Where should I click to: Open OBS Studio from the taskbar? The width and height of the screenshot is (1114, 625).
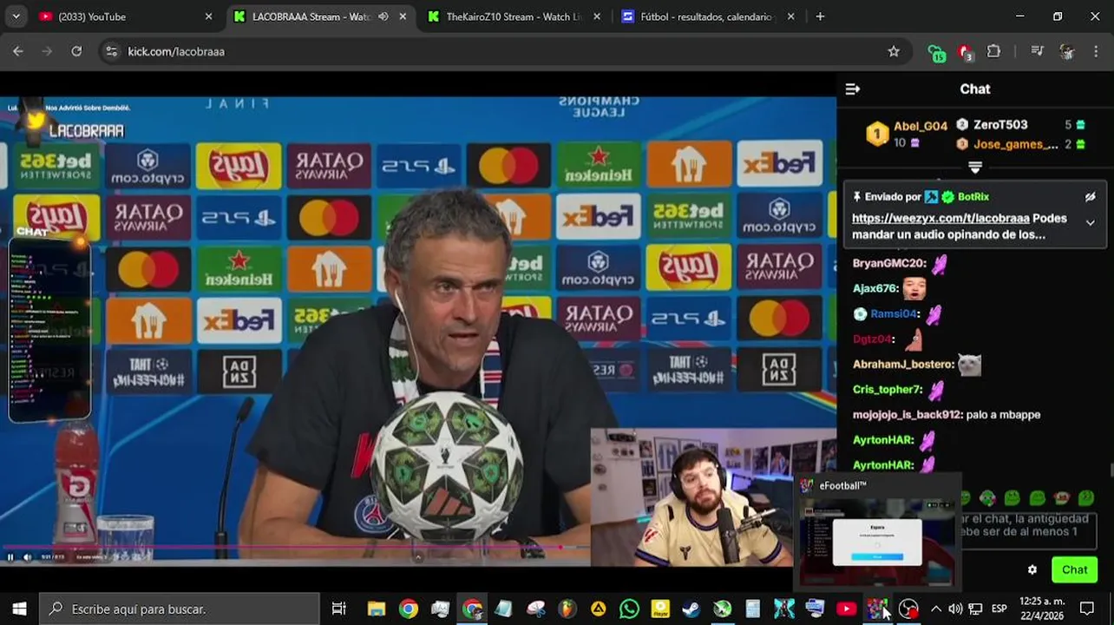pos(908,609)
